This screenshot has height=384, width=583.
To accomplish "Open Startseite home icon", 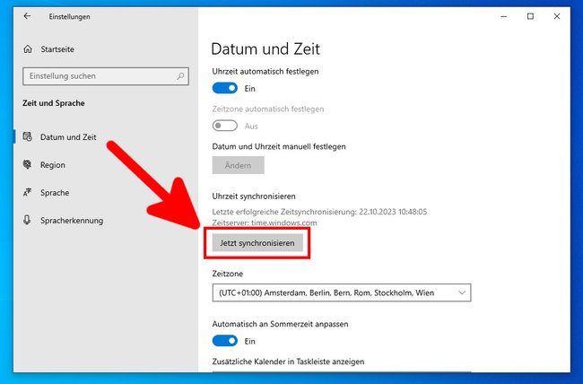I will 28,49.
